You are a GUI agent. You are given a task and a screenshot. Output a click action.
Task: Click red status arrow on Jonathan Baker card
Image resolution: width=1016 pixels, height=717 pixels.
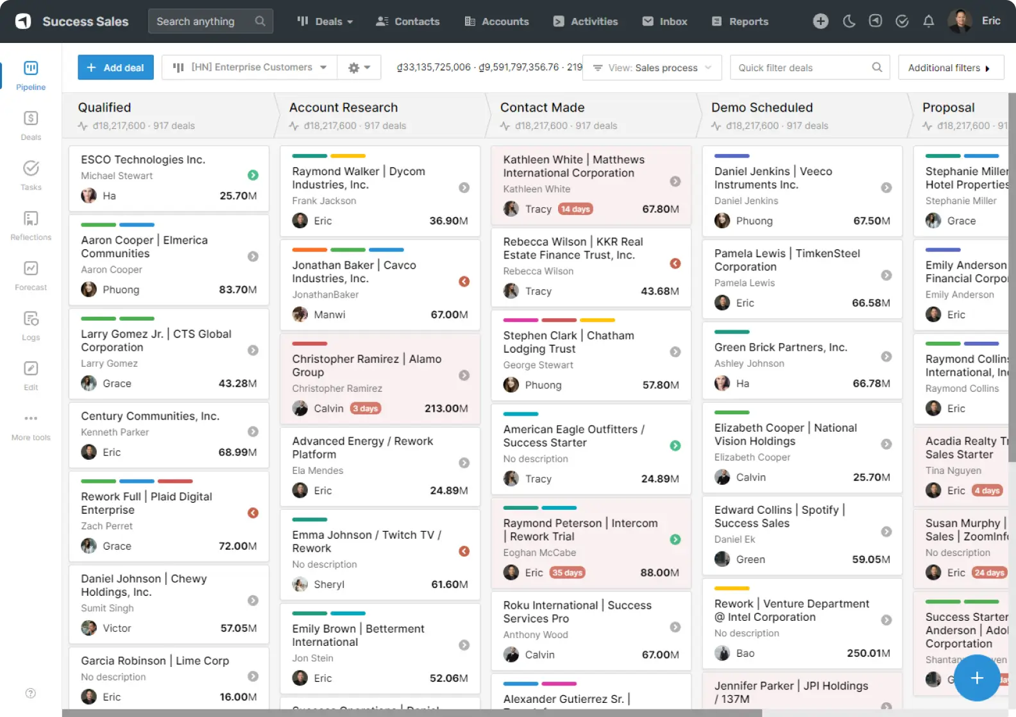click(x=464, y=282)
